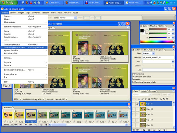Delete layer with Capas panel trash icon

coord(164,130)
